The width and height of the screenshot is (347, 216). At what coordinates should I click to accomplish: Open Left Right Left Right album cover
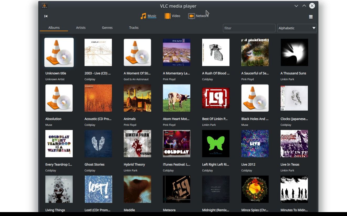[x=216, y=144]
